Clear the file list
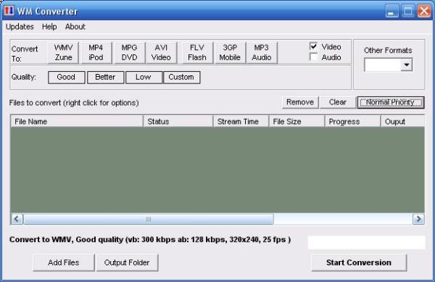Viewport: 435px width, 282px height. click(x=338, y=102)
